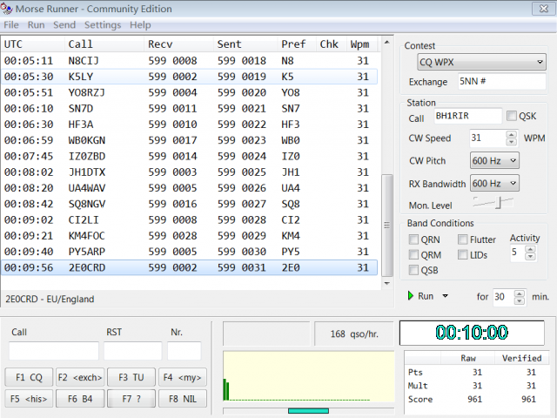This screenshot has height=418, width=557.
Task: Select the log row for WB0KGN
Action: (189, 140)
